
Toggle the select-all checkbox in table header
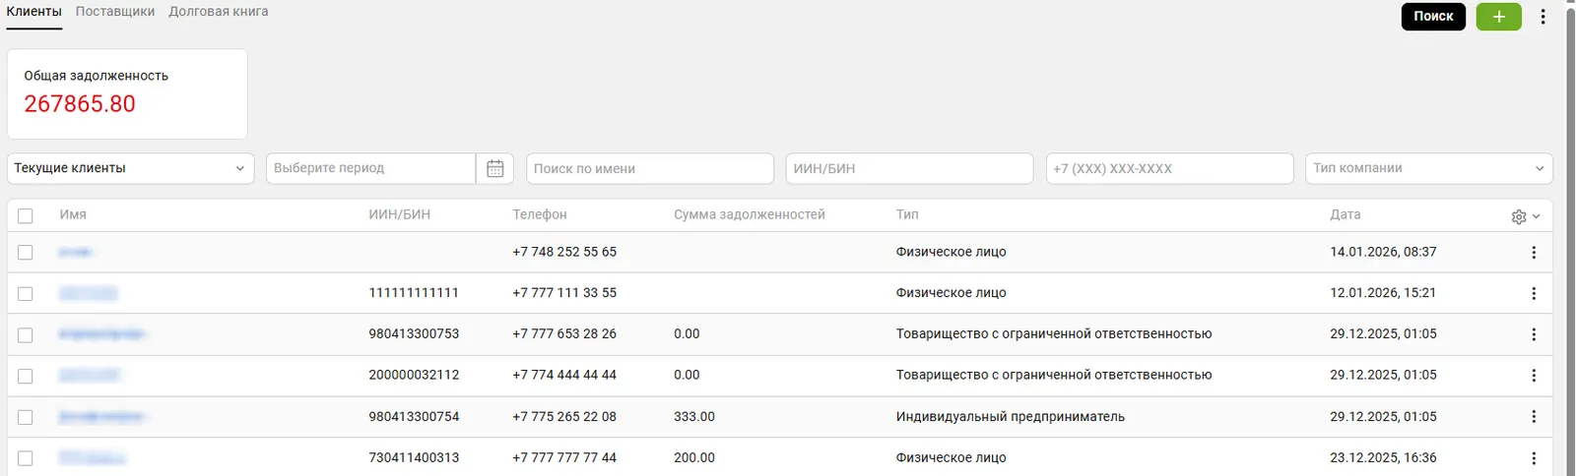(26, 216)
